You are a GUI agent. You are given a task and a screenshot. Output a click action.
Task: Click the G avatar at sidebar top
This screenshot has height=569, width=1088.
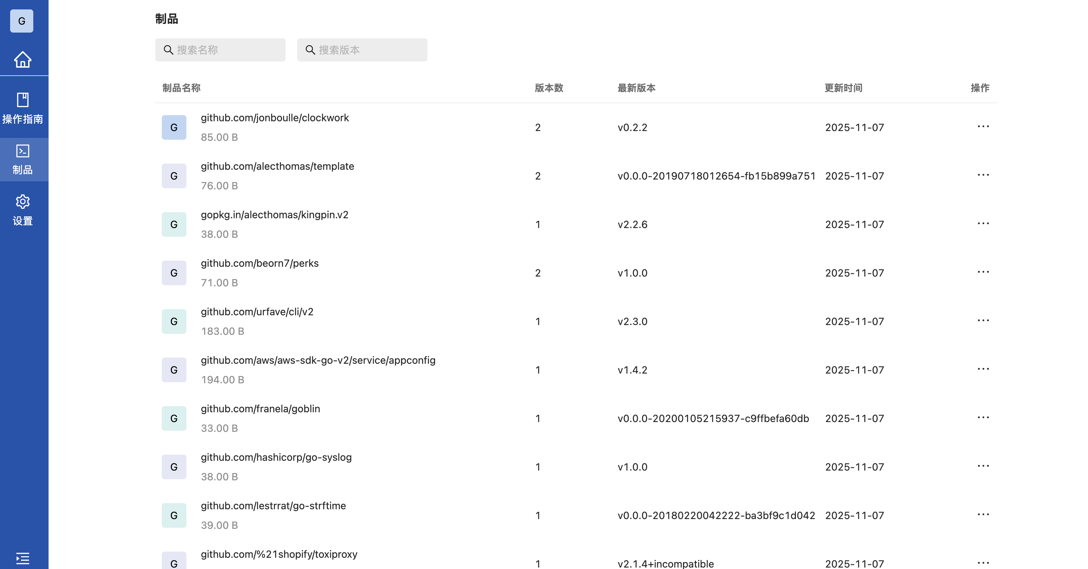[22, 21]
